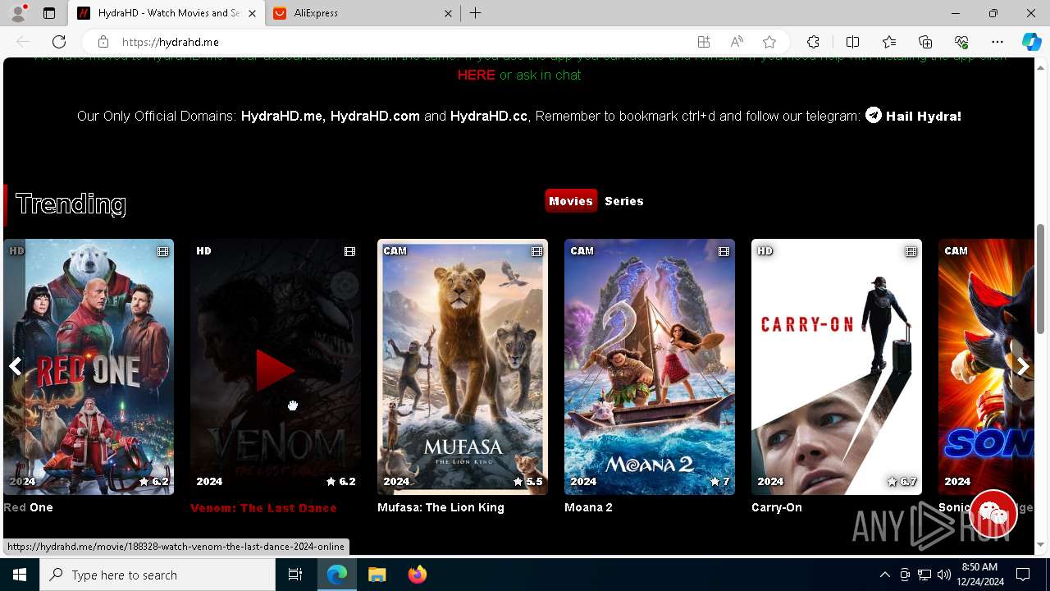Open the red chat bubble widget
Screen dimensions: 1050x591
point(993,513)
